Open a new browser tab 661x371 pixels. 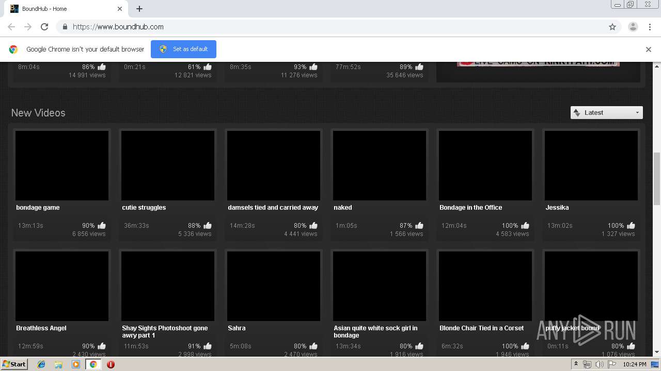click(x=139, y=9)
